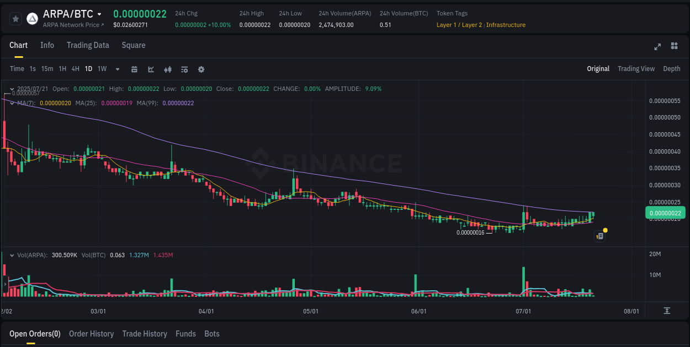The width and height of the screenshot is (690, 347).
Task: Select the line chart style icon
Action: point(150,69)
